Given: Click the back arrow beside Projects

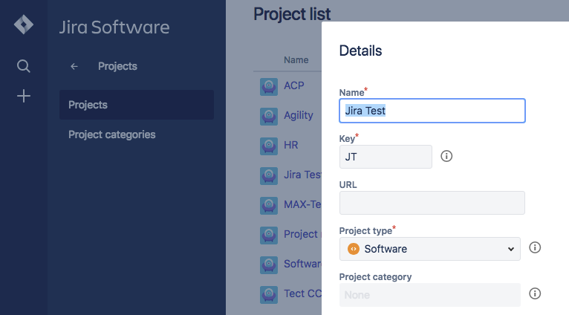Looking at the screenshot, I should [x=74, y=66].
